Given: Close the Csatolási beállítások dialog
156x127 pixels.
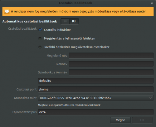Looking at the screenshot, I should pos(152,3).
